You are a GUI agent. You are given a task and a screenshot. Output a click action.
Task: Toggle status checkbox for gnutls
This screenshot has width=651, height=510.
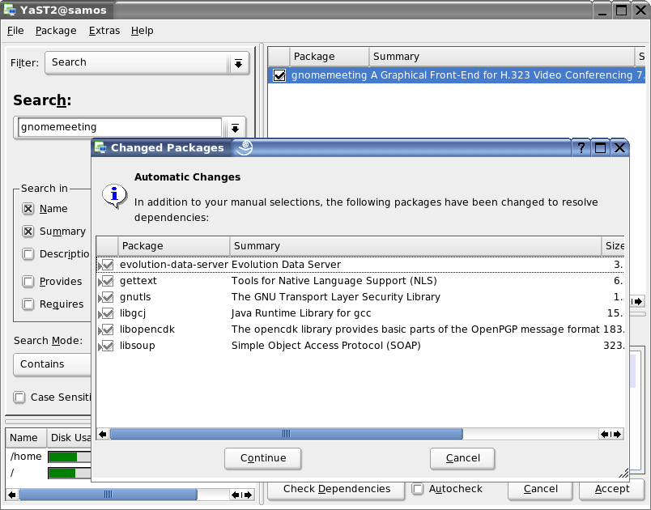click(108, 297)
